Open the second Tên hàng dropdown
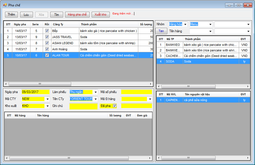 248,31
